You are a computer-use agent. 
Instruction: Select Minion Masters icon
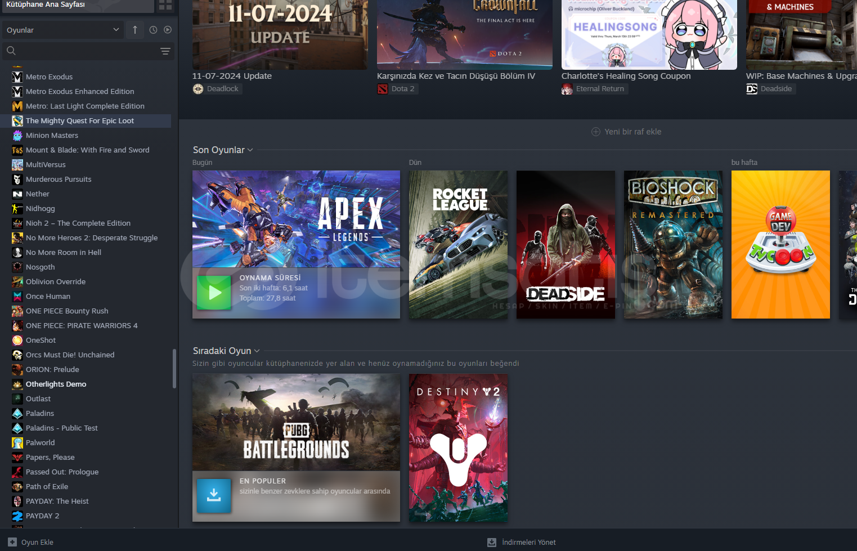click(x=17, y=135)
